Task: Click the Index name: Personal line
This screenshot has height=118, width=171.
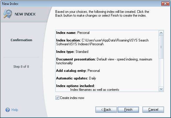Action: (73, 33)
